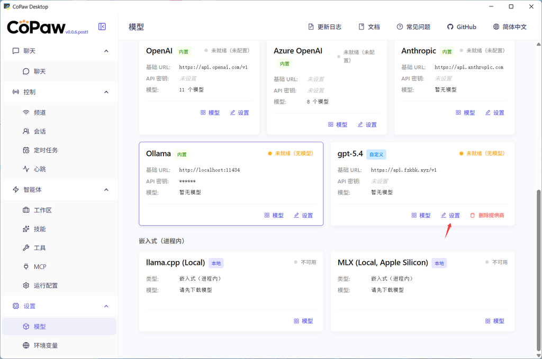Open 文档 documentation link

pos(369,27)
